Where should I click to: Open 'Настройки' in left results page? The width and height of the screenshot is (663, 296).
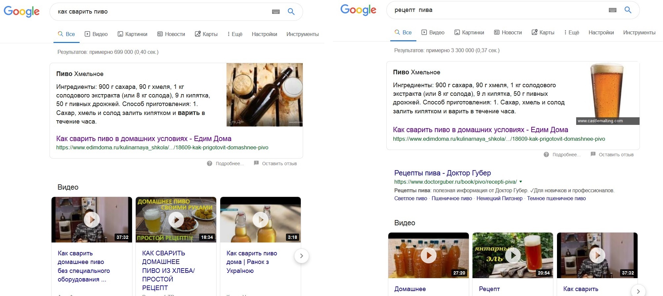tap(264, 34)
